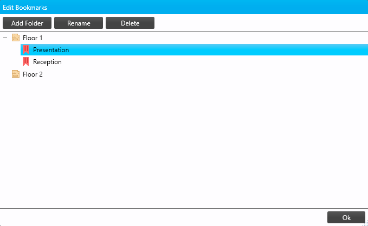Hit the Delete button
Screen dimensions: 368x226
(x=130, y=23)
